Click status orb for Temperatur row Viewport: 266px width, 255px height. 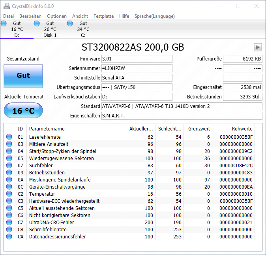[9, 194]
